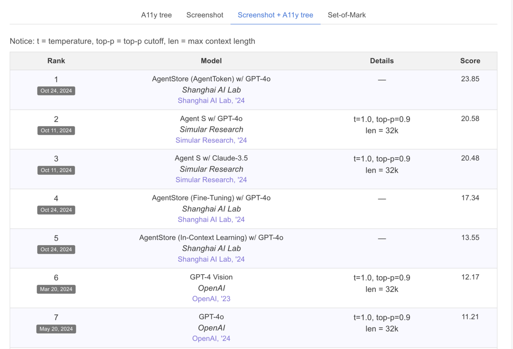Click the details dash in the rank 4 row
The image size is (513, 349).
(382, 199)
